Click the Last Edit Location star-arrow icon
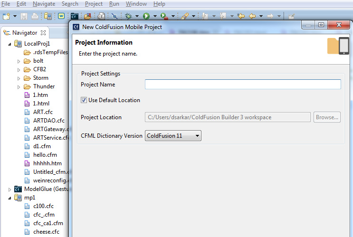This screenshot has width=353, height=237. tap(241, 16)
